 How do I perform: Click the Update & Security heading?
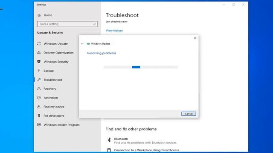(50, 33)
